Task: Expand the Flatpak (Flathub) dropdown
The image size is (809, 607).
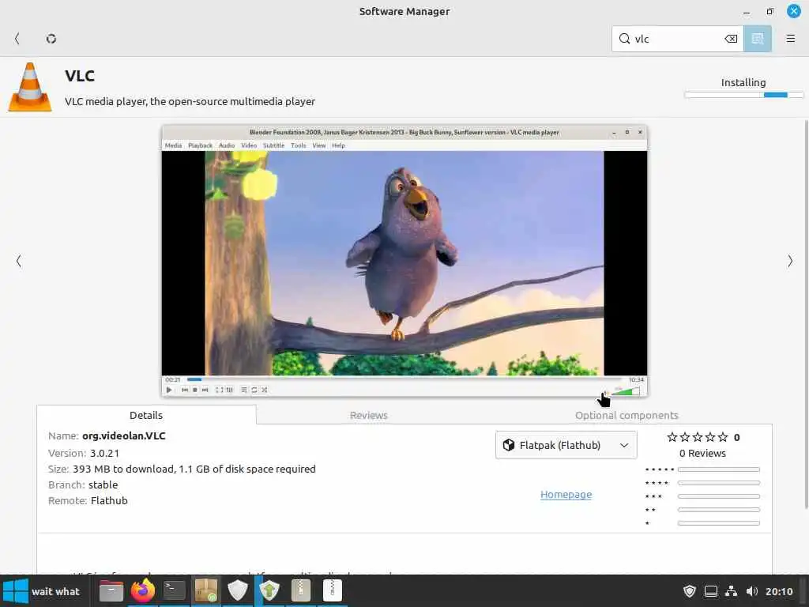Action: coord(566,445)
